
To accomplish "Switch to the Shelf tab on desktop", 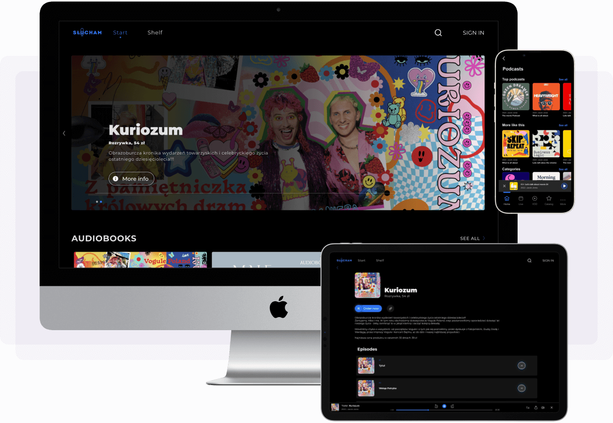I will (x=155, y=33).
